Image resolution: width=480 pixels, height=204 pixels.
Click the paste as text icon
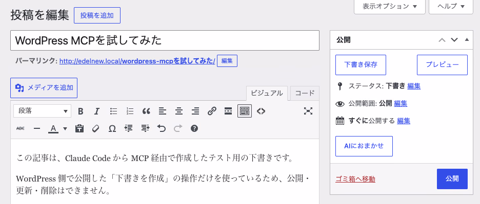coord(79,128)
